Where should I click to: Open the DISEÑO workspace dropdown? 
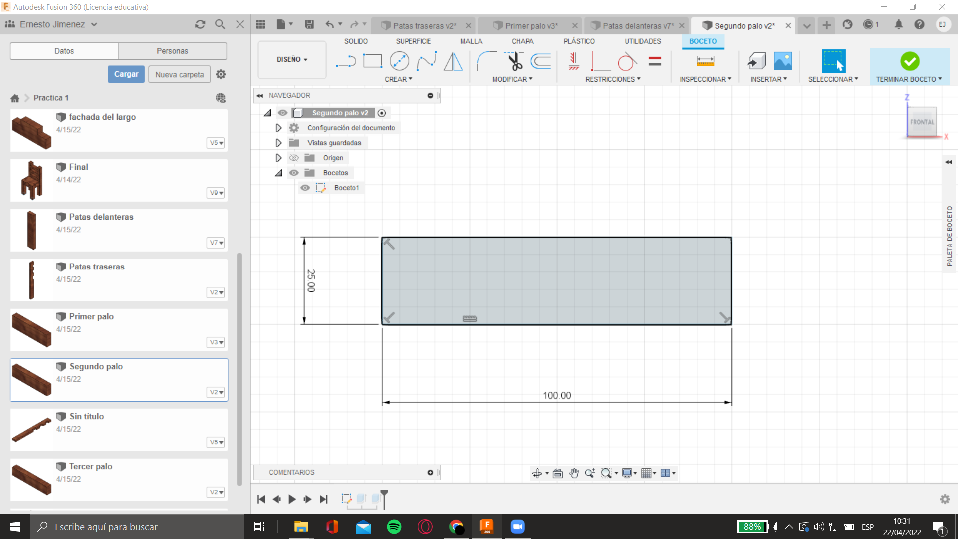pos(292,59)
